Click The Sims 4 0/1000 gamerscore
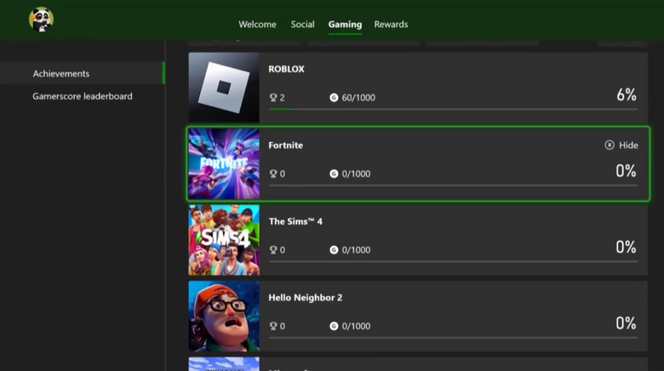This screenshot has width=664, height=371. pyautogui.click(x=356, y=250)
